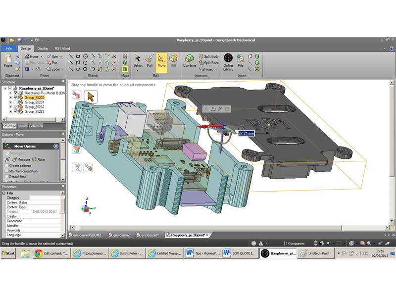
Task: Enable the Maintain orientation checkbox
Action: (x=6, y=171)
